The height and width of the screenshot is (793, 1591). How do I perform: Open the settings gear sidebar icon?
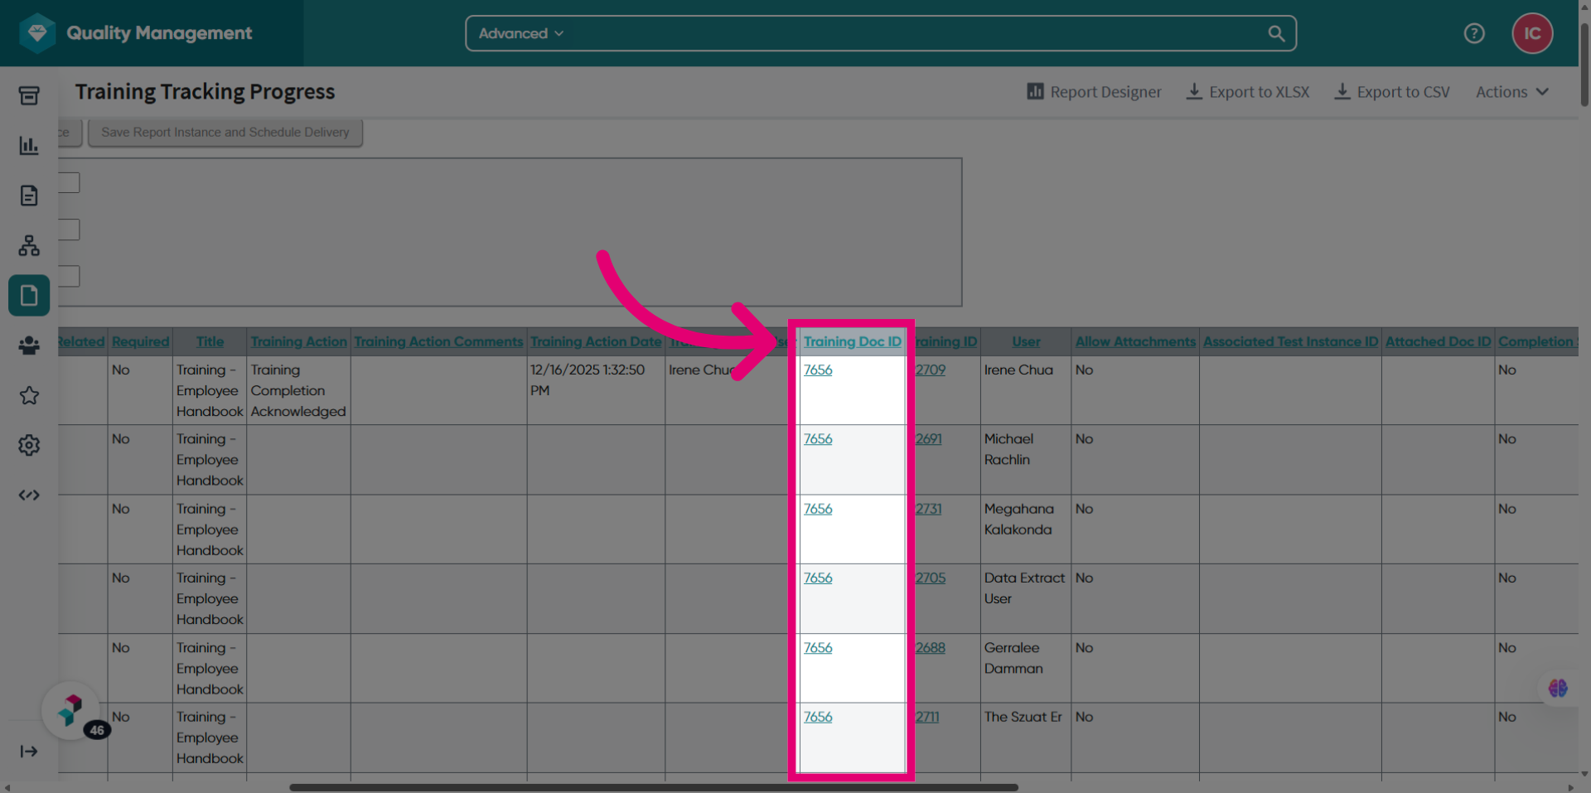tap(29, 445)
